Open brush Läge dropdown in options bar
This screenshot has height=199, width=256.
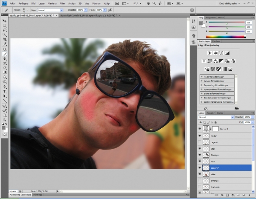pyautogui.click(x=50, y=10)
